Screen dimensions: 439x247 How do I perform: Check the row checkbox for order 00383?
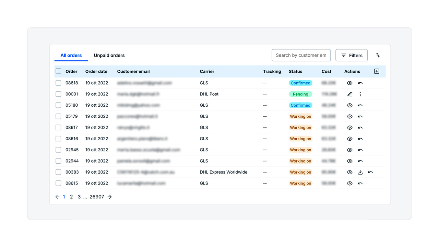click(x=58, y=172)
